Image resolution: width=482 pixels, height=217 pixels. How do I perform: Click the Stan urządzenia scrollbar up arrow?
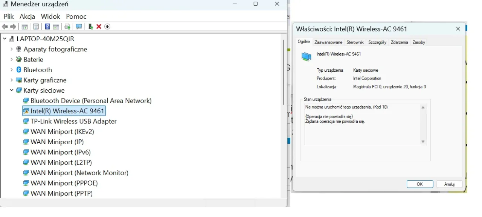pyautogui.click(x=423, y=107)
